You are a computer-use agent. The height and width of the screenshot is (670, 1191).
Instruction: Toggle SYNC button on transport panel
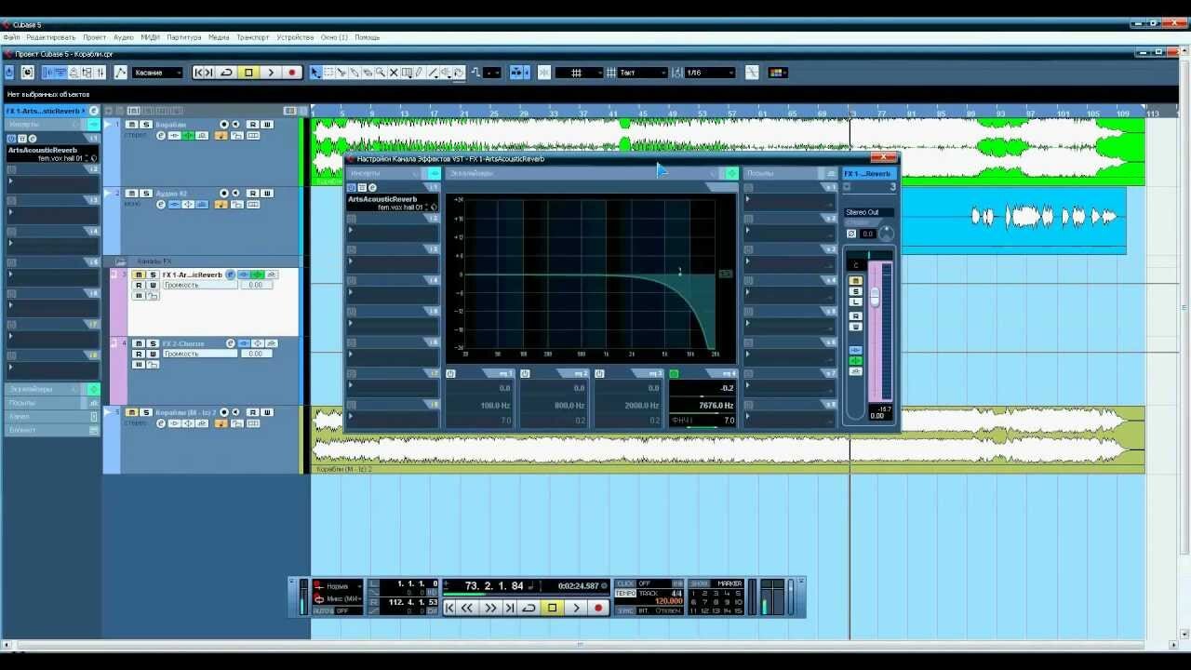point(624,610)
